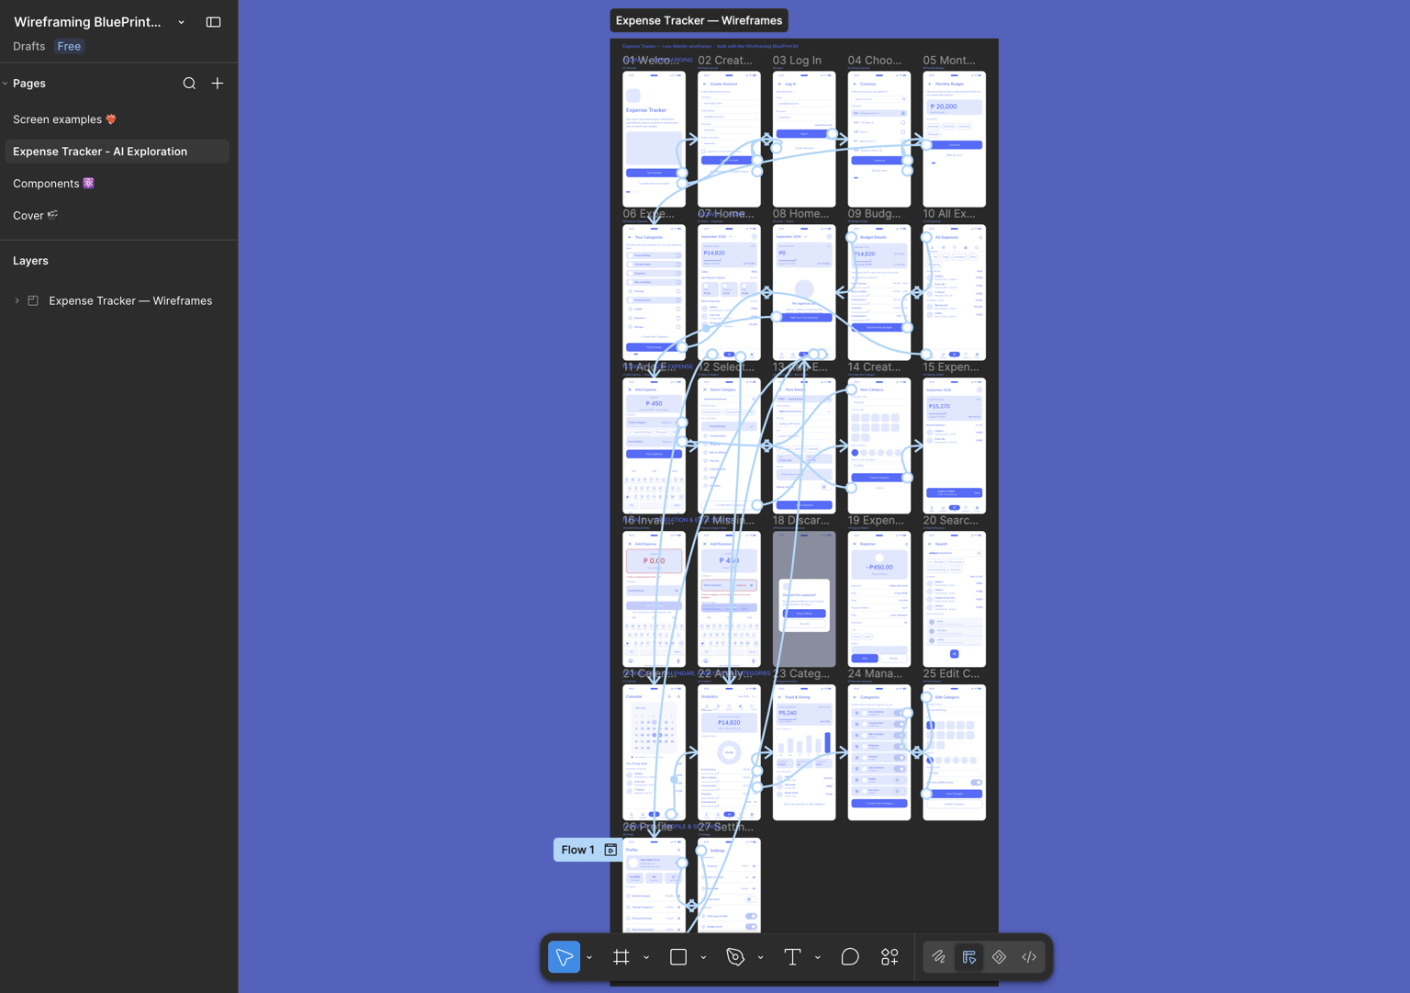Click the Flow 1 starting point label
Viewport: 1410px width, 993px height.
click(578, 850)
